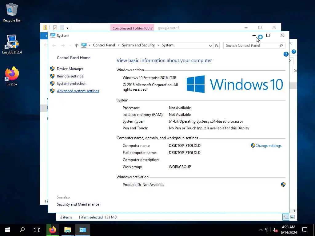
Task: Open quick access toolbar dropdown in Explorer
Action: 67,28
